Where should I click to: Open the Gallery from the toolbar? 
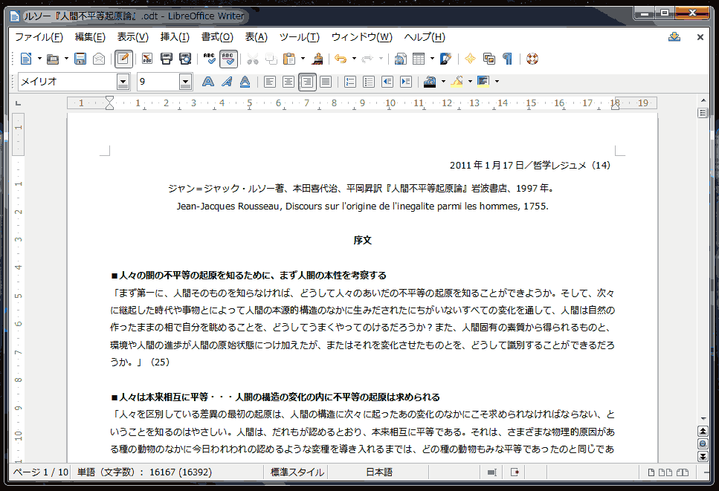click(488, 59)
